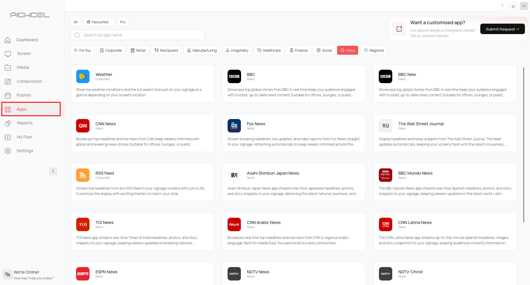This screenshot has width=530, height=285.
Task: Click the Submit Request button
Action: tap(502, 29)
